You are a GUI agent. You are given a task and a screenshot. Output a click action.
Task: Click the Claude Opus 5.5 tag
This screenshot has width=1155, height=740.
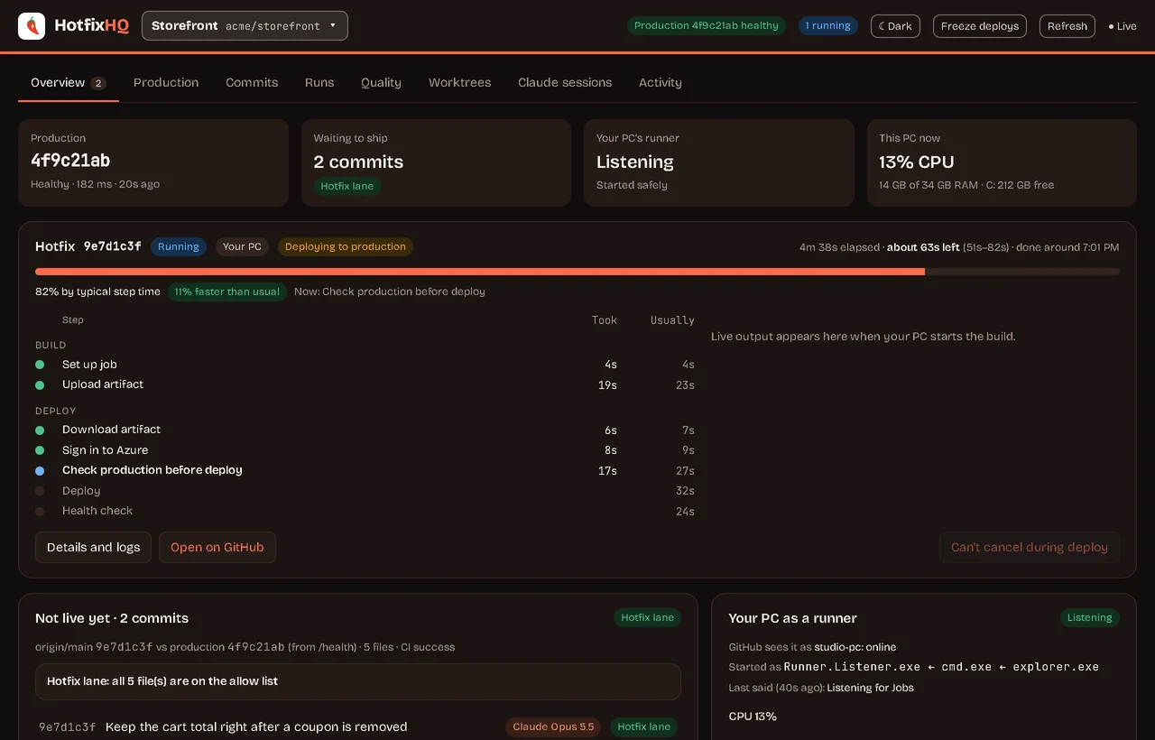[554, 726]
